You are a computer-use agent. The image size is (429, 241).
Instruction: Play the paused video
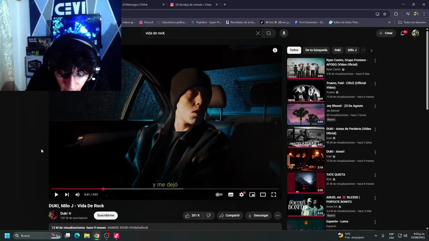pyautogui.click(x=56, y=194)
